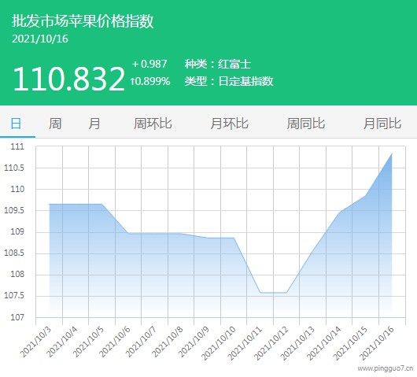Click the chart peak at 2021/10/16
417x377 pixels.
392,153
